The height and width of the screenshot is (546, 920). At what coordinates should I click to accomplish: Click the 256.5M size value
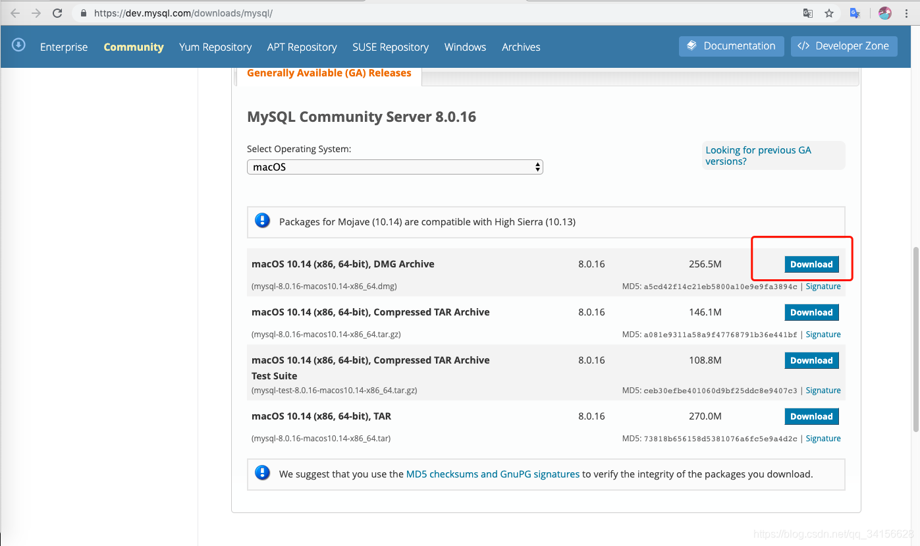[x=705, y=264]
